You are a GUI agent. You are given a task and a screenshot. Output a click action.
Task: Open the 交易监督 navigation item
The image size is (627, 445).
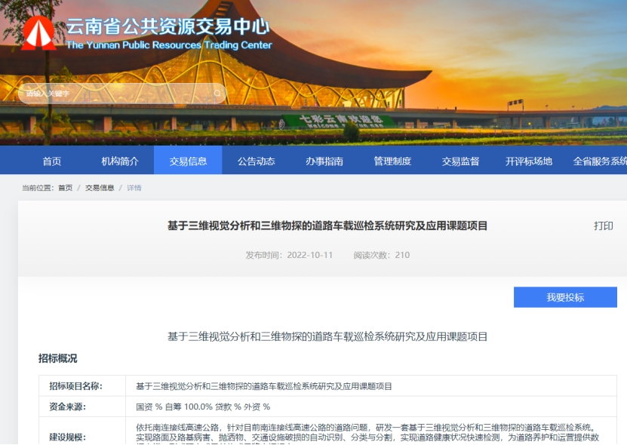[x=460, y=161]
